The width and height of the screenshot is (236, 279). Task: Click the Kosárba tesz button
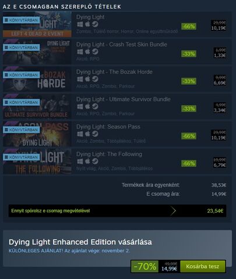tap(203, 266)
